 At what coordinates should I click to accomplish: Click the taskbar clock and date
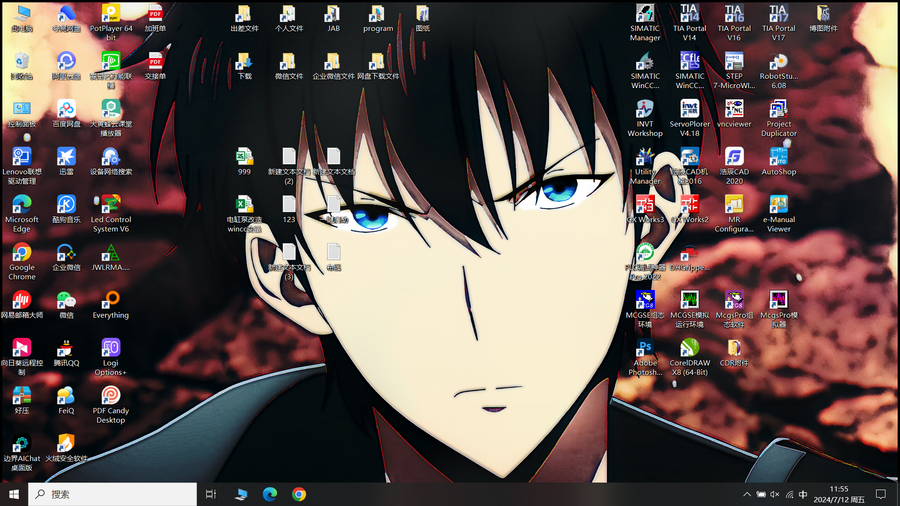click(x=839, y=494)
